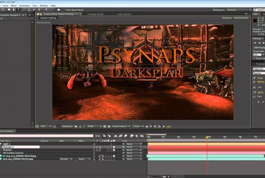This screenshot has width=265, height=178.
Task: Click Draft 3D icon in timeline
Action: pos(110,136)
